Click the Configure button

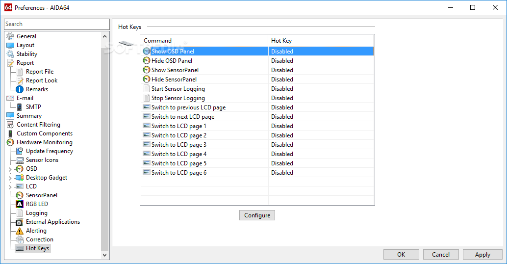tap(257, 215)
